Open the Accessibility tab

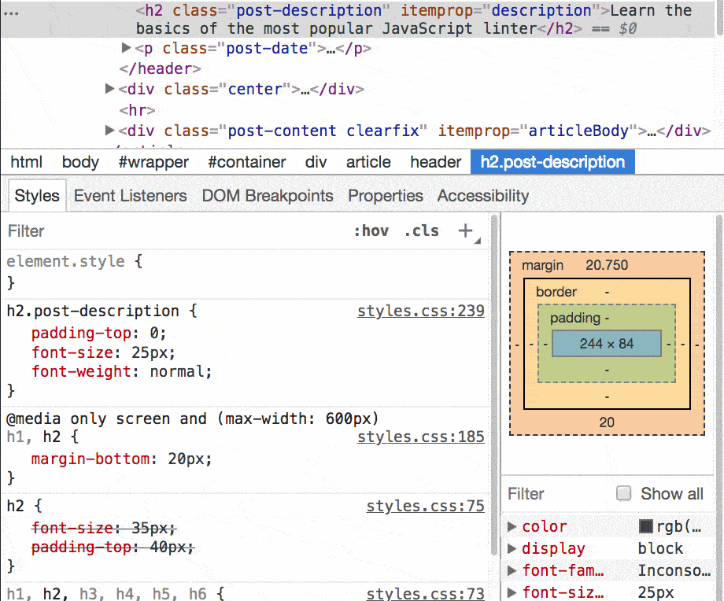click(x=482, y=195)
